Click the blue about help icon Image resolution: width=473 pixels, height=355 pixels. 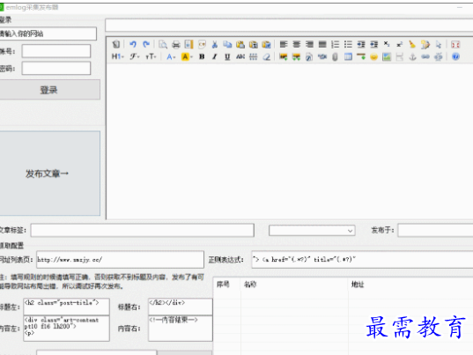tap(455, 56)
